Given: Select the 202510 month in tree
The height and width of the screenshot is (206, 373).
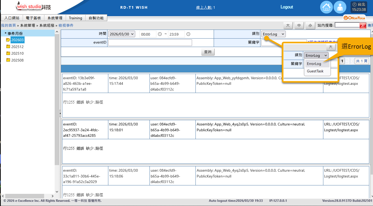Looking at the screenshot, I should point(17,53).
